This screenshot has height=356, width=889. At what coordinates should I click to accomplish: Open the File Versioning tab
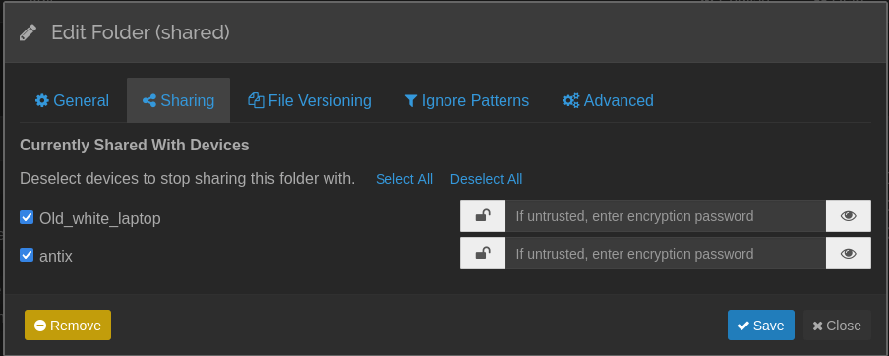pos(310,100)
